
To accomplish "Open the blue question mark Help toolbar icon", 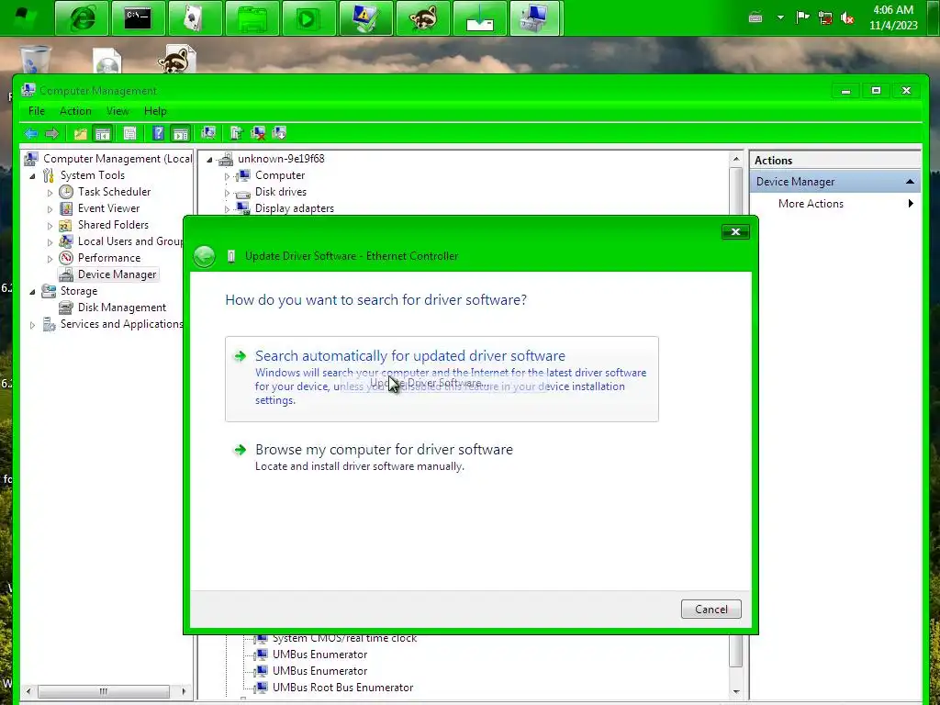I will 158,133.
